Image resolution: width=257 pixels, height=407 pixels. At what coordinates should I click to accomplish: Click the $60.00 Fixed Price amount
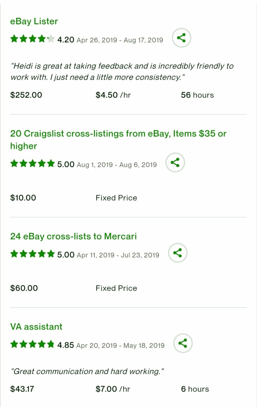pyautogui.click(x=24, y=288)
